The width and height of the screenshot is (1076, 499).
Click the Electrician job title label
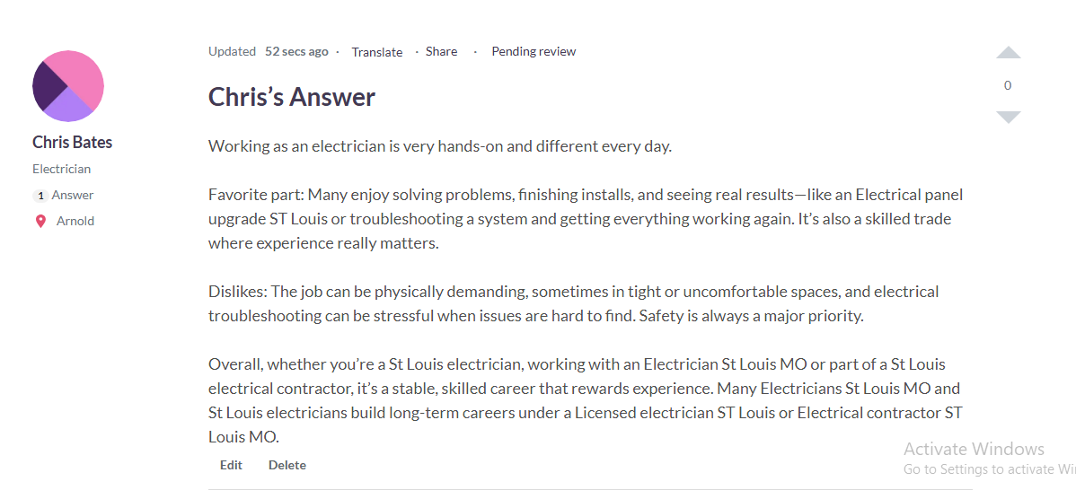pyautogui.click(x=62, y=169)
